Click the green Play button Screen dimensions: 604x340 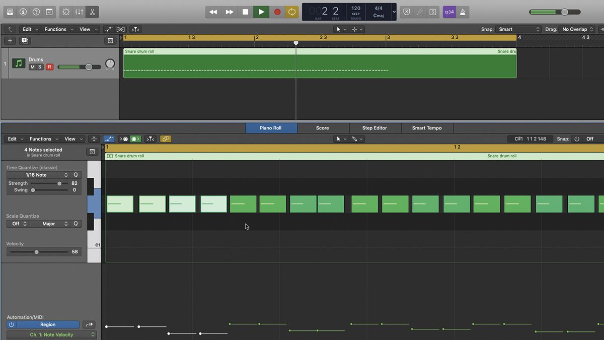click(261, 12)
